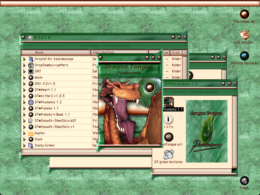The image size is (260, 195).
Task: Click the DRT folder icon
Action: coord(31,71)
